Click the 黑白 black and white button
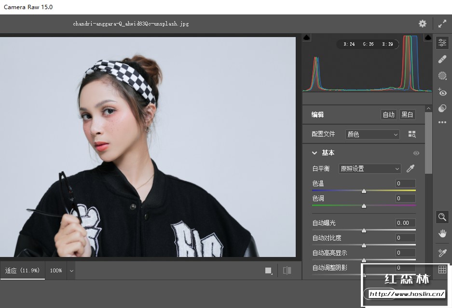452x308 pixels. (x=408, y=115)
